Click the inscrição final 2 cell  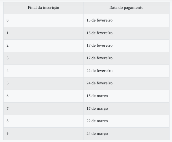click(x=8, y=45)
